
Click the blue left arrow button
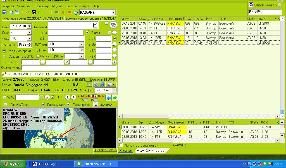point(108,97)
